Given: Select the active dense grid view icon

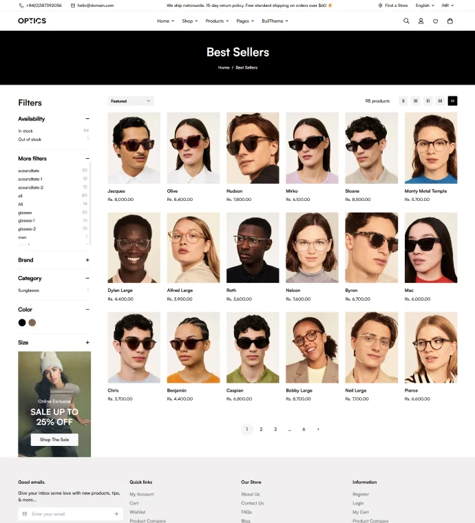Looking at the screenshot, I should (453, 100).
